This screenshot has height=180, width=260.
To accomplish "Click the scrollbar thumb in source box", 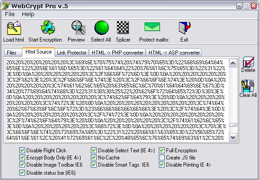I will 233,125.
